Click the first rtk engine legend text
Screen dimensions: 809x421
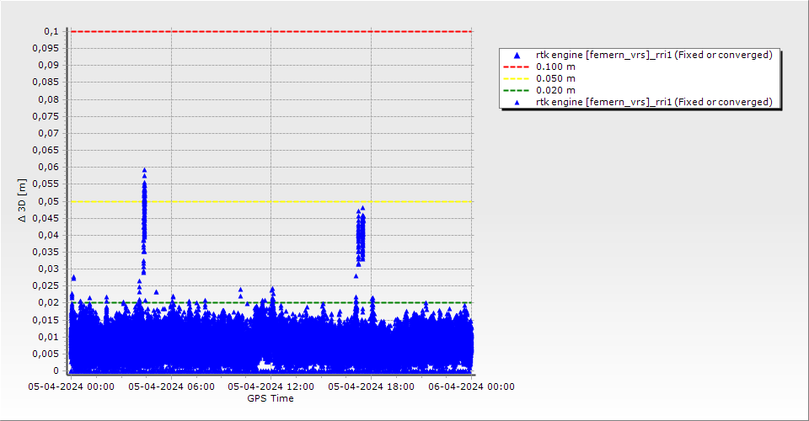coord(654,55)
